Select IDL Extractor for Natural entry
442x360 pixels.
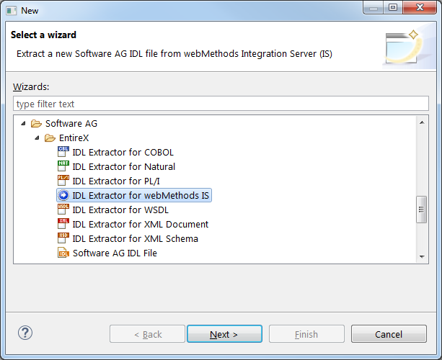[x=124, y=166]
